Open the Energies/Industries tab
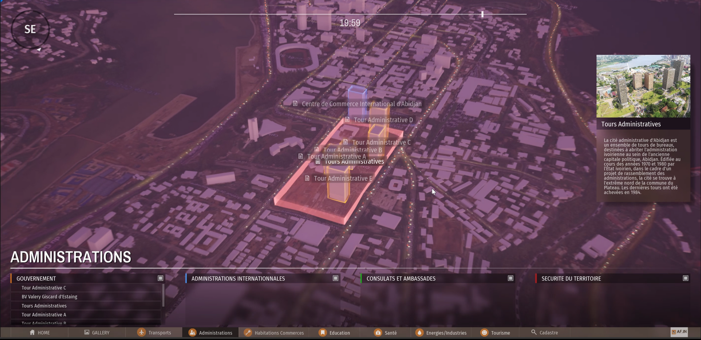Viewport: 701px width, 340px height. (441, 332)
